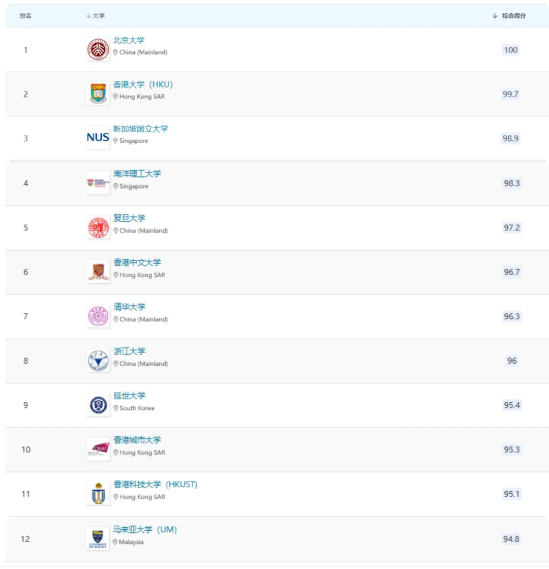549x569 pixels.
Task: Click the Universiti Malaya crest logo
Action: (98, 538)
